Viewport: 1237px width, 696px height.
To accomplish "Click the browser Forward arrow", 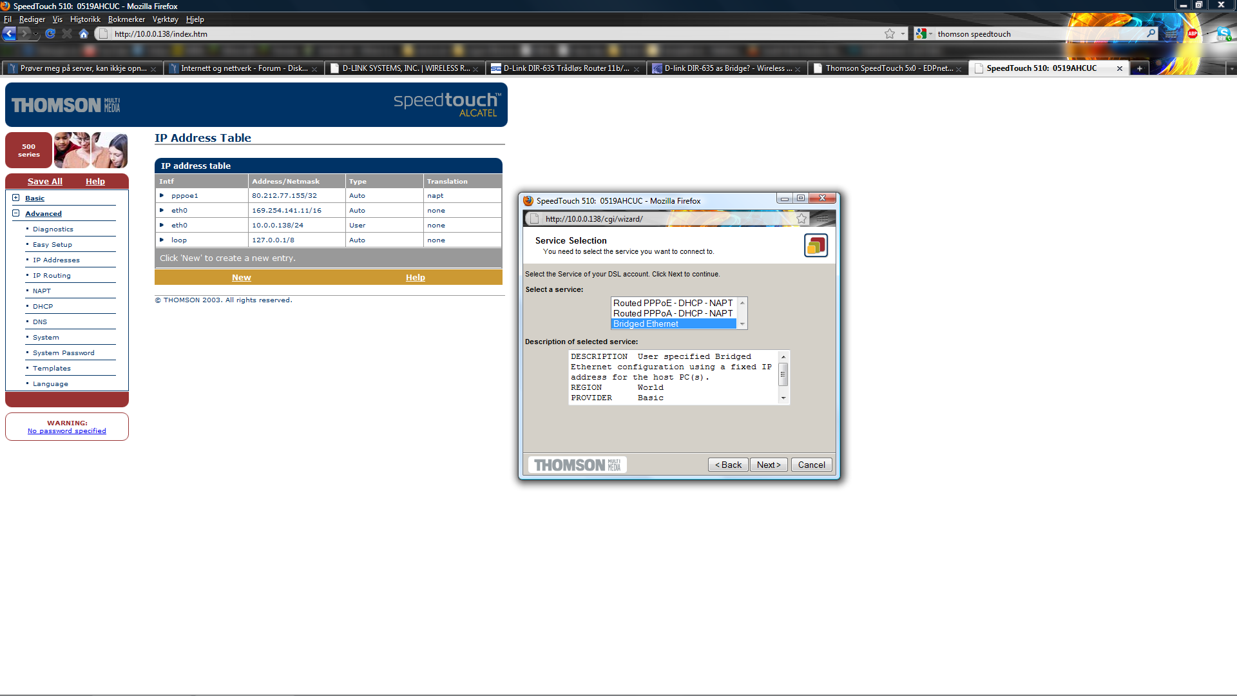I will [24, 34].
